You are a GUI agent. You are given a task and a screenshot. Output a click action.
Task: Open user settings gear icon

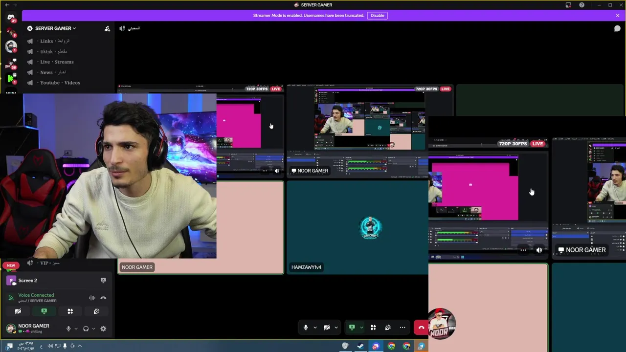click(103, 329)
